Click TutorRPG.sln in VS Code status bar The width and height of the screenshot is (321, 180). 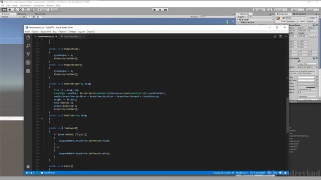[x=48, y=173]
